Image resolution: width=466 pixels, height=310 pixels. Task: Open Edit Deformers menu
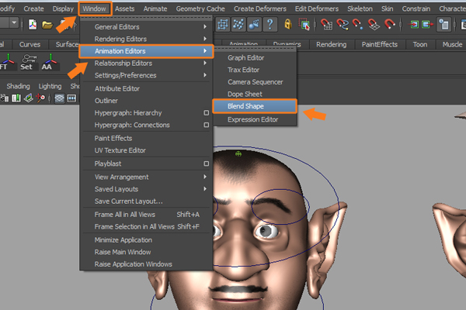[x=317, y=9]
